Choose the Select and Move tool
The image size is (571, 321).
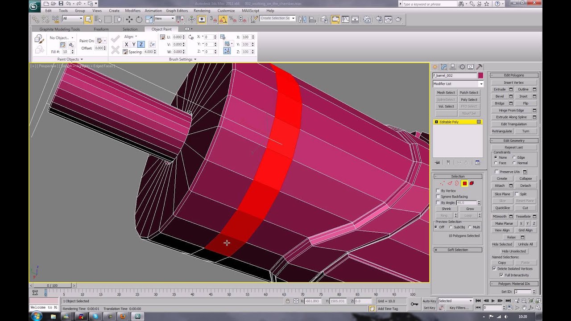(129, 19)
